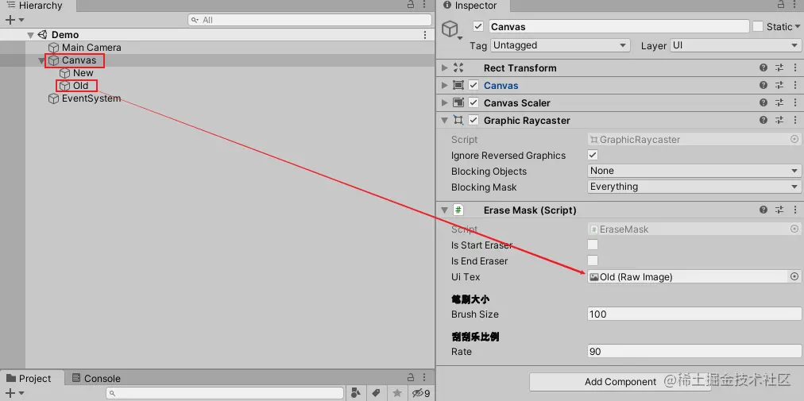Screen dimensions: 804x401
Task: Open Canvas component's three-dot menu
Action: [x=794, y=85]
